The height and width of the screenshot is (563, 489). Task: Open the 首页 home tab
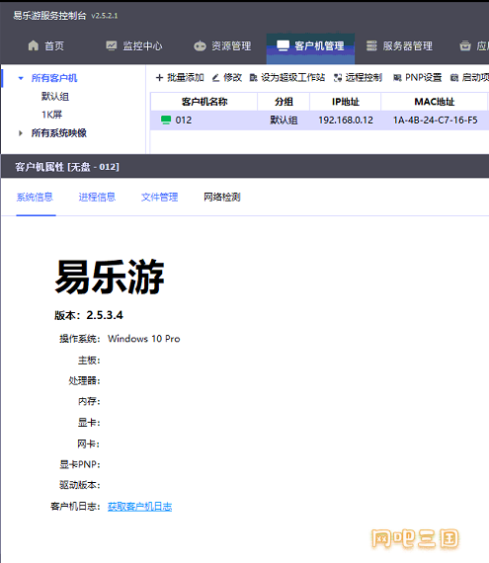tap(46, 46)
